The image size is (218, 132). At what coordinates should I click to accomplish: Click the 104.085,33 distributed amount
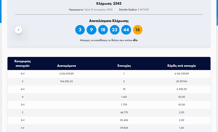(67, 81)
